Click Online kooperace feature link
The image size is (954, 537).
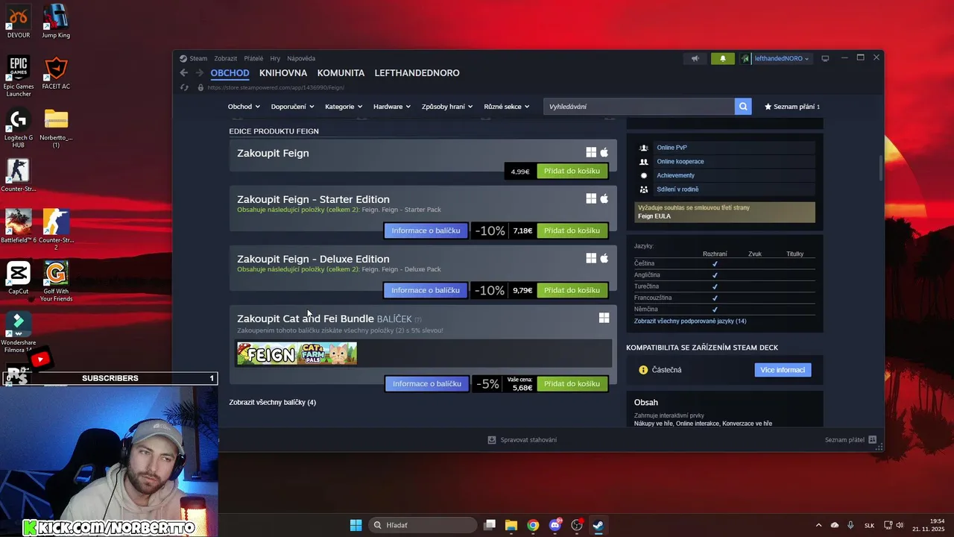click(x=680, y=161)
